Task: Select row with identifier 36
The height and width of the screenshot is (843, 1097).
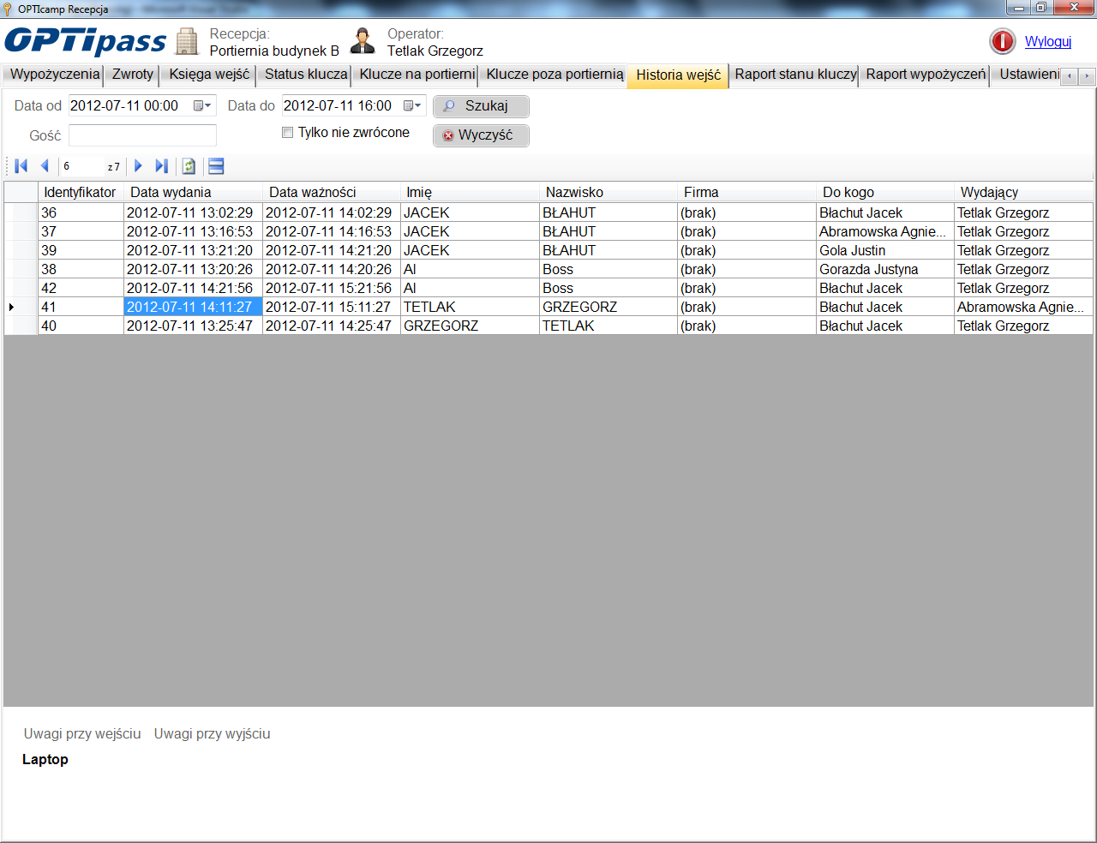Action: point(548,212)
